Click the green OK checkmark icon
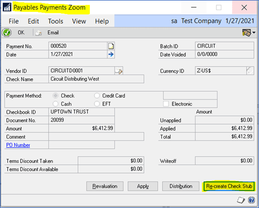The height and width of the screenshot is (208, 259). tap(7, 33)
